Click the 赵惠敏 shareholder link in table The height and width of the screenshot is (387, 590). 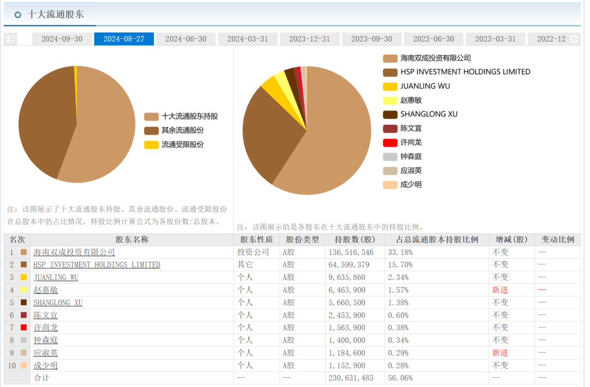45,290
